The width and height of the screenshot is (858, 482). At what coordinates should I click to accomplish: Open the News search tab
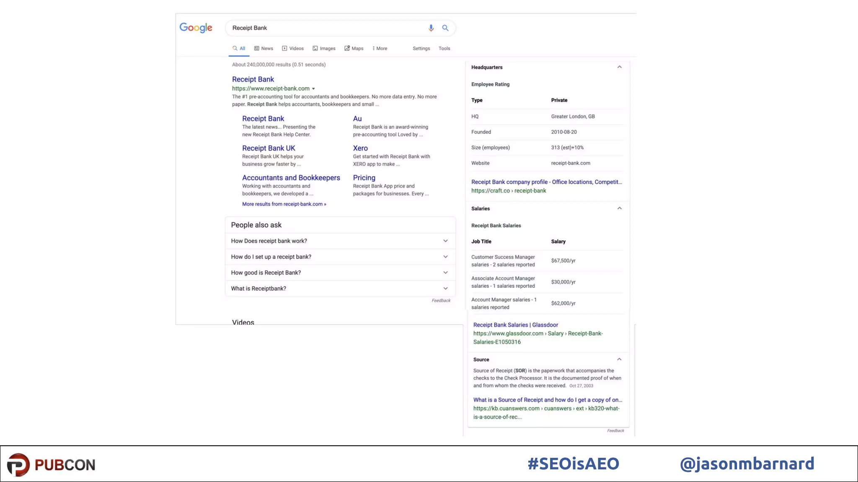[x=264, y=49]
